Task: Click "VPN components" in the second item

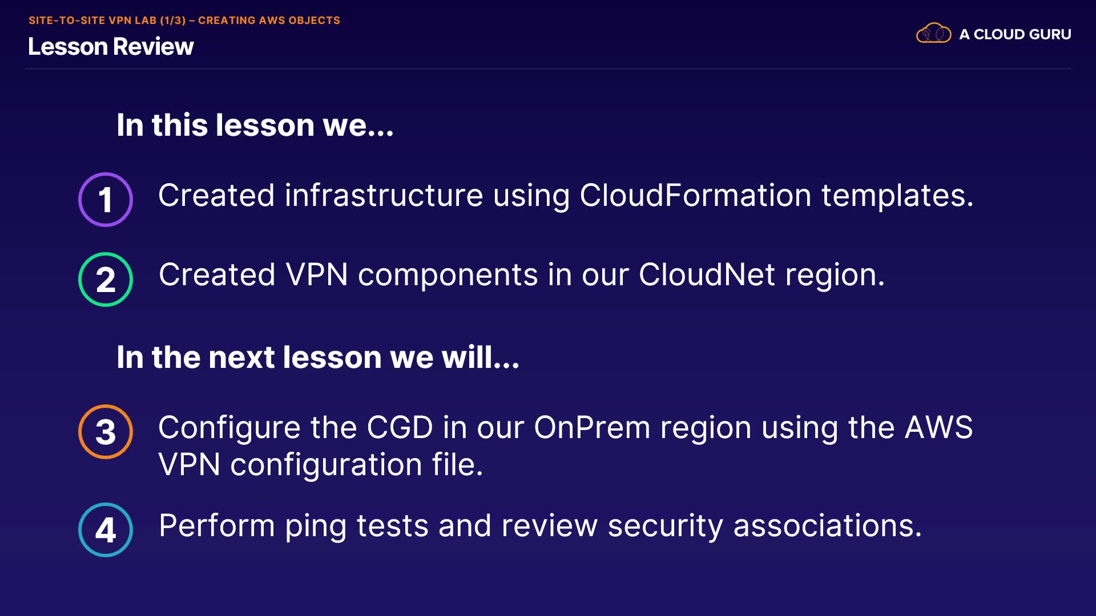Action: coord(412,275)
